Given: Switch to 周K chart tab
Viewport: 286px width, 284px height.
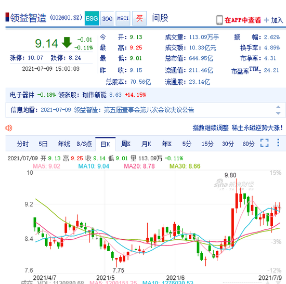Looking at the screenshot, I should pyautogui.click(x=126, y=144).
